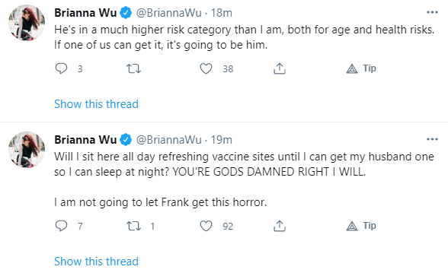Open @BriannaWu handle on the 18m tweet

click(168, 13)
